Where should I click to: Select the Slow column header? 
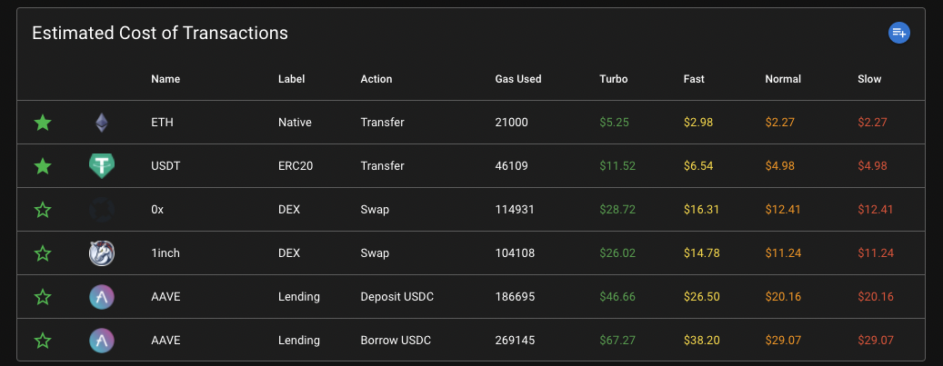[869, 79]
